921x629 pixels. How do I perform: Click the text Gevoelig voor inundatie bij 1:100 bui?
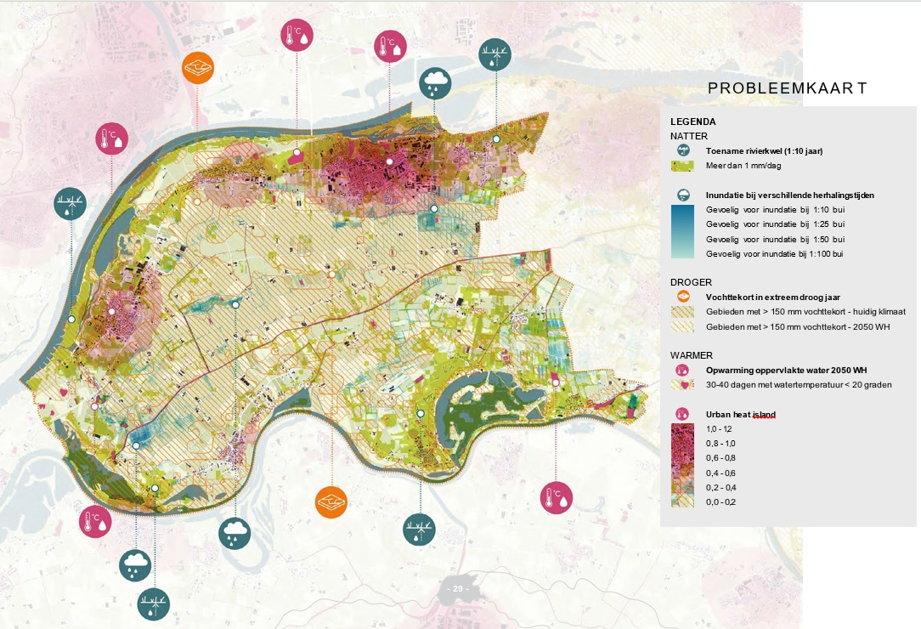(x=775, y=254)
